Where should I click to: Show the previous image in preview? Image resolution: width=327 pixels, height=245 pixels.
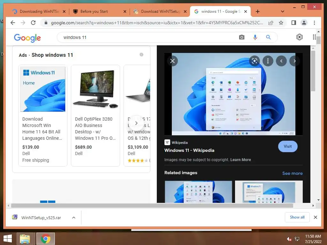tap(281, 61)
